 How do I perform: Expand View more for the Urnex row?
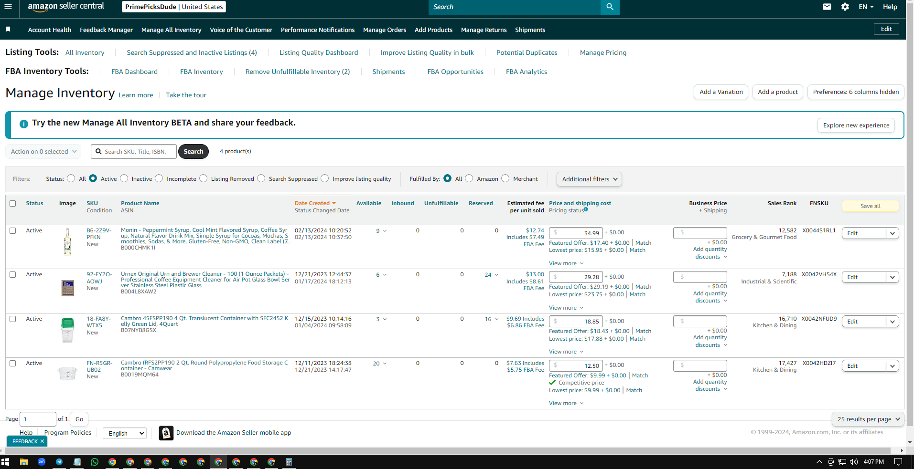pos(566,308)
